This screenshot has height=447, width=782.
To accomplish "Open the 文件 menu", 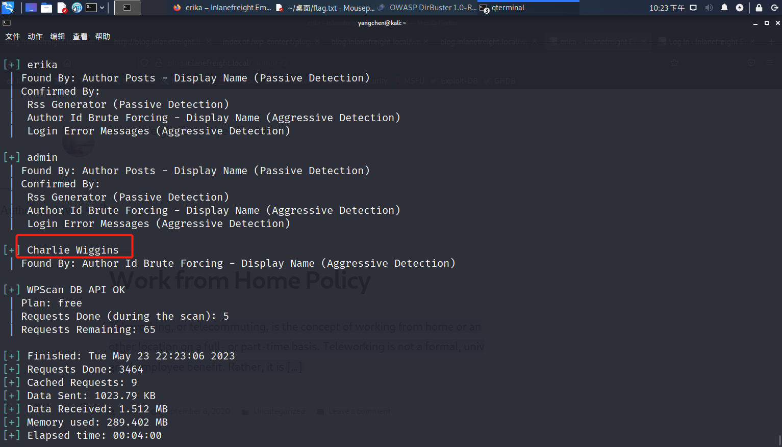I will pos(13,37).
